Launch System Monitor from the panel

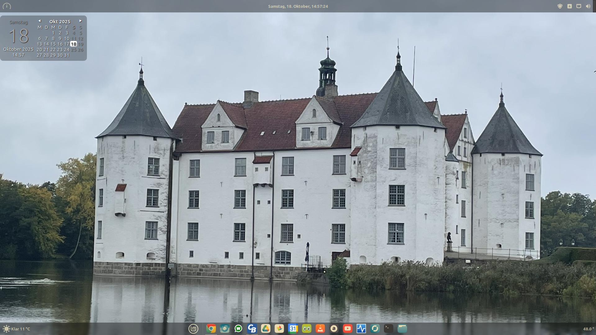click(361, 328)
